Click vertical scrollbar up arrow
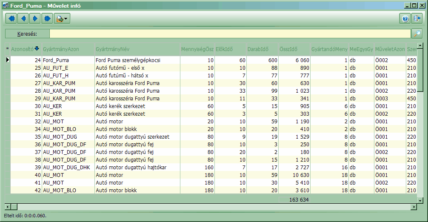The image size is (428, 222). click(x=420, y=45)
